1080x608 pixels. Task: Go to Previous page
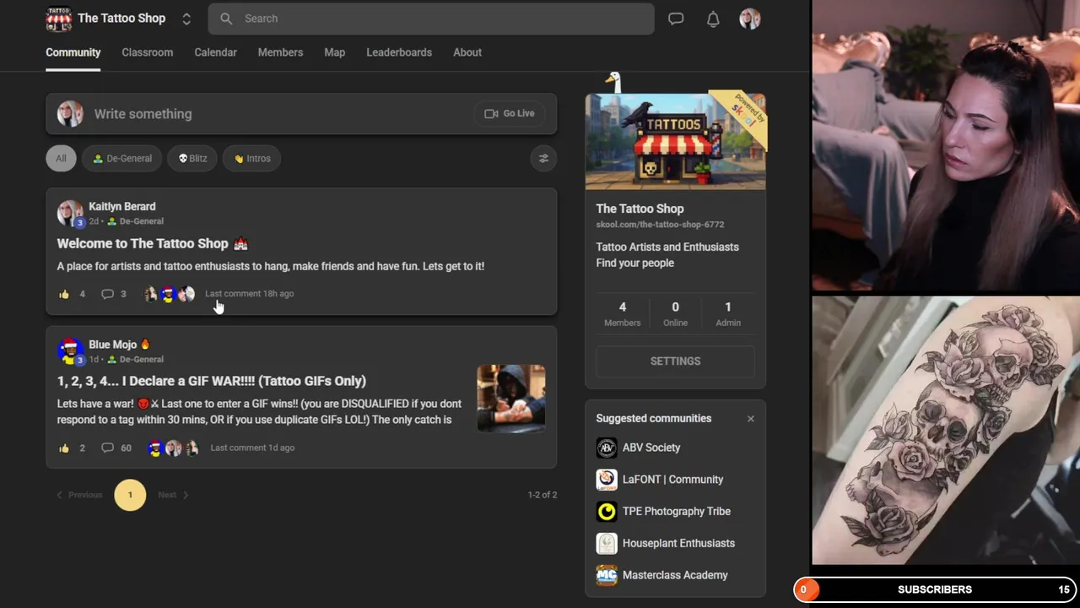pos(79,495)
